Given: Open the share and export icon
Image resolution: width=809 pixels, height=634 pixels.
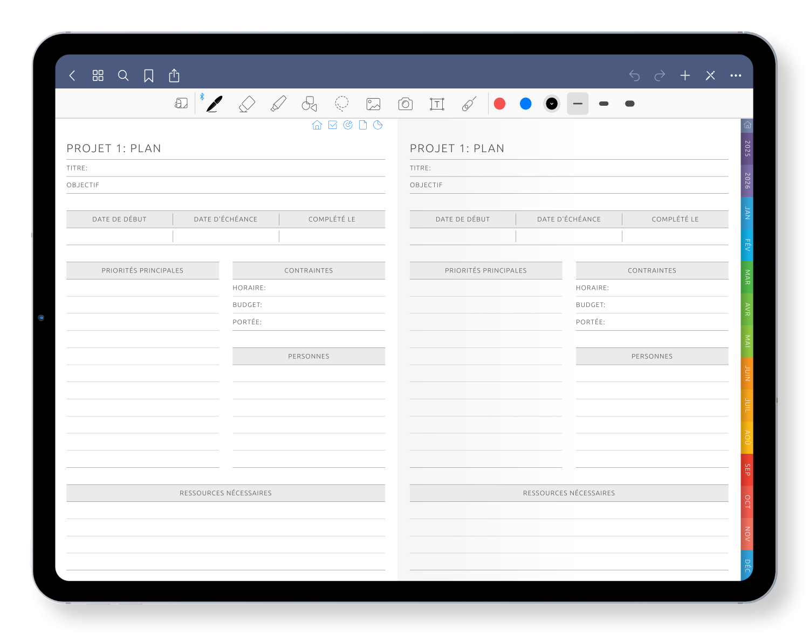Looking at the screenshot, I should pos(174,75).
